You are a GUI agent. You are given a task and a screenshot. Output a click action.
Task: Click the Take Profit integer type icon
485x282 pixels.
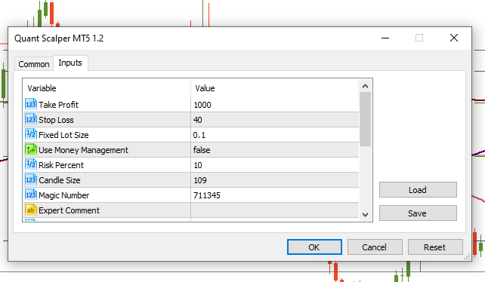click(31, 105)
